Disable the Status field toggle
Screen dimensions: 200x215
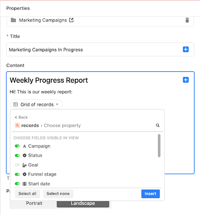coord(17,155)
